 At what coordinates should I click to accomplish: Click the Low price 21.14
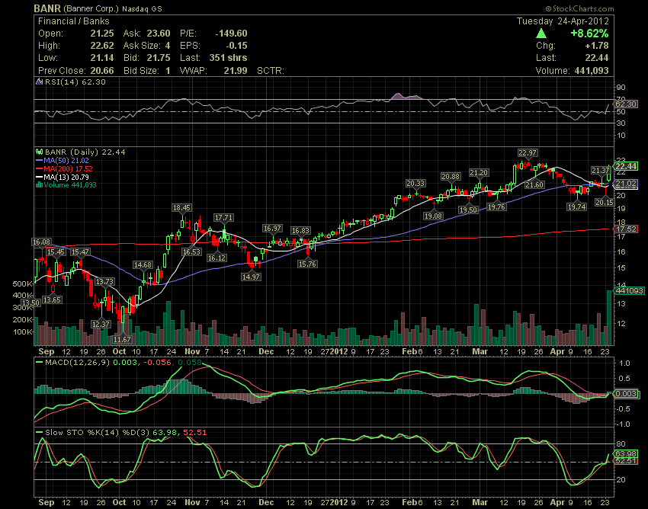tap(102, 58)
